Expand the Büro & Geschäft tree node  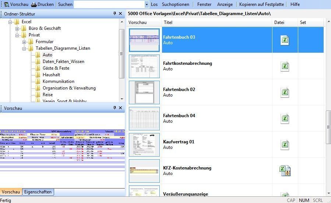(x=17, y=28)
